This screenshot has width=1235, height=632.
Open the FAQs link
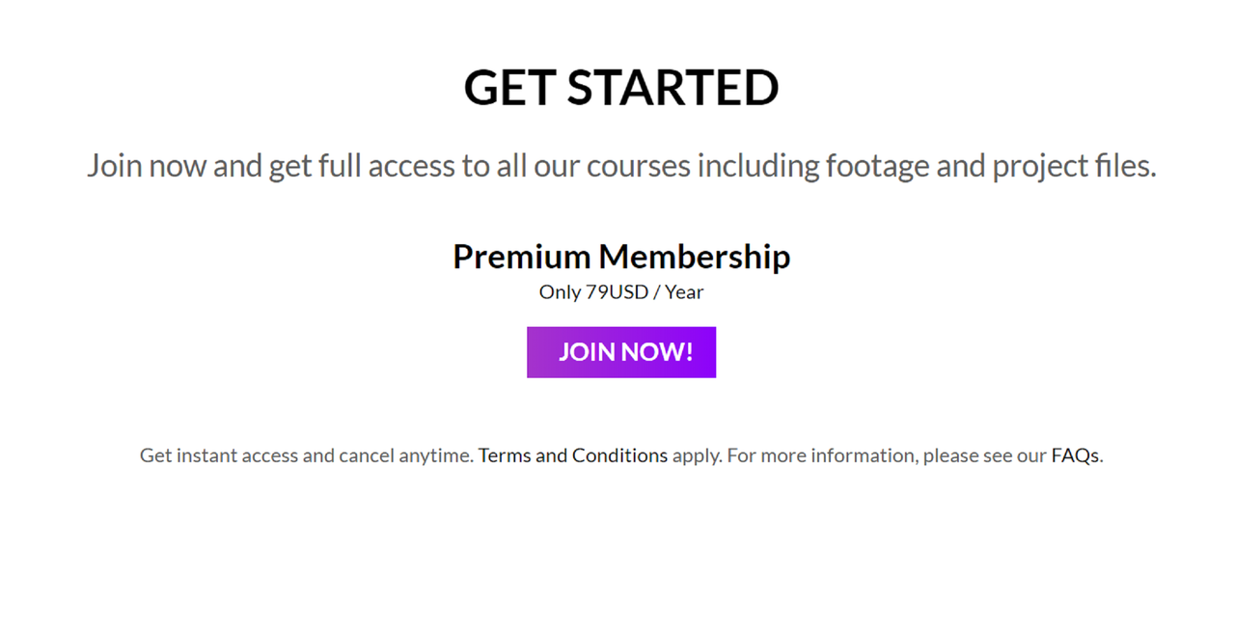pos(1075,455)
